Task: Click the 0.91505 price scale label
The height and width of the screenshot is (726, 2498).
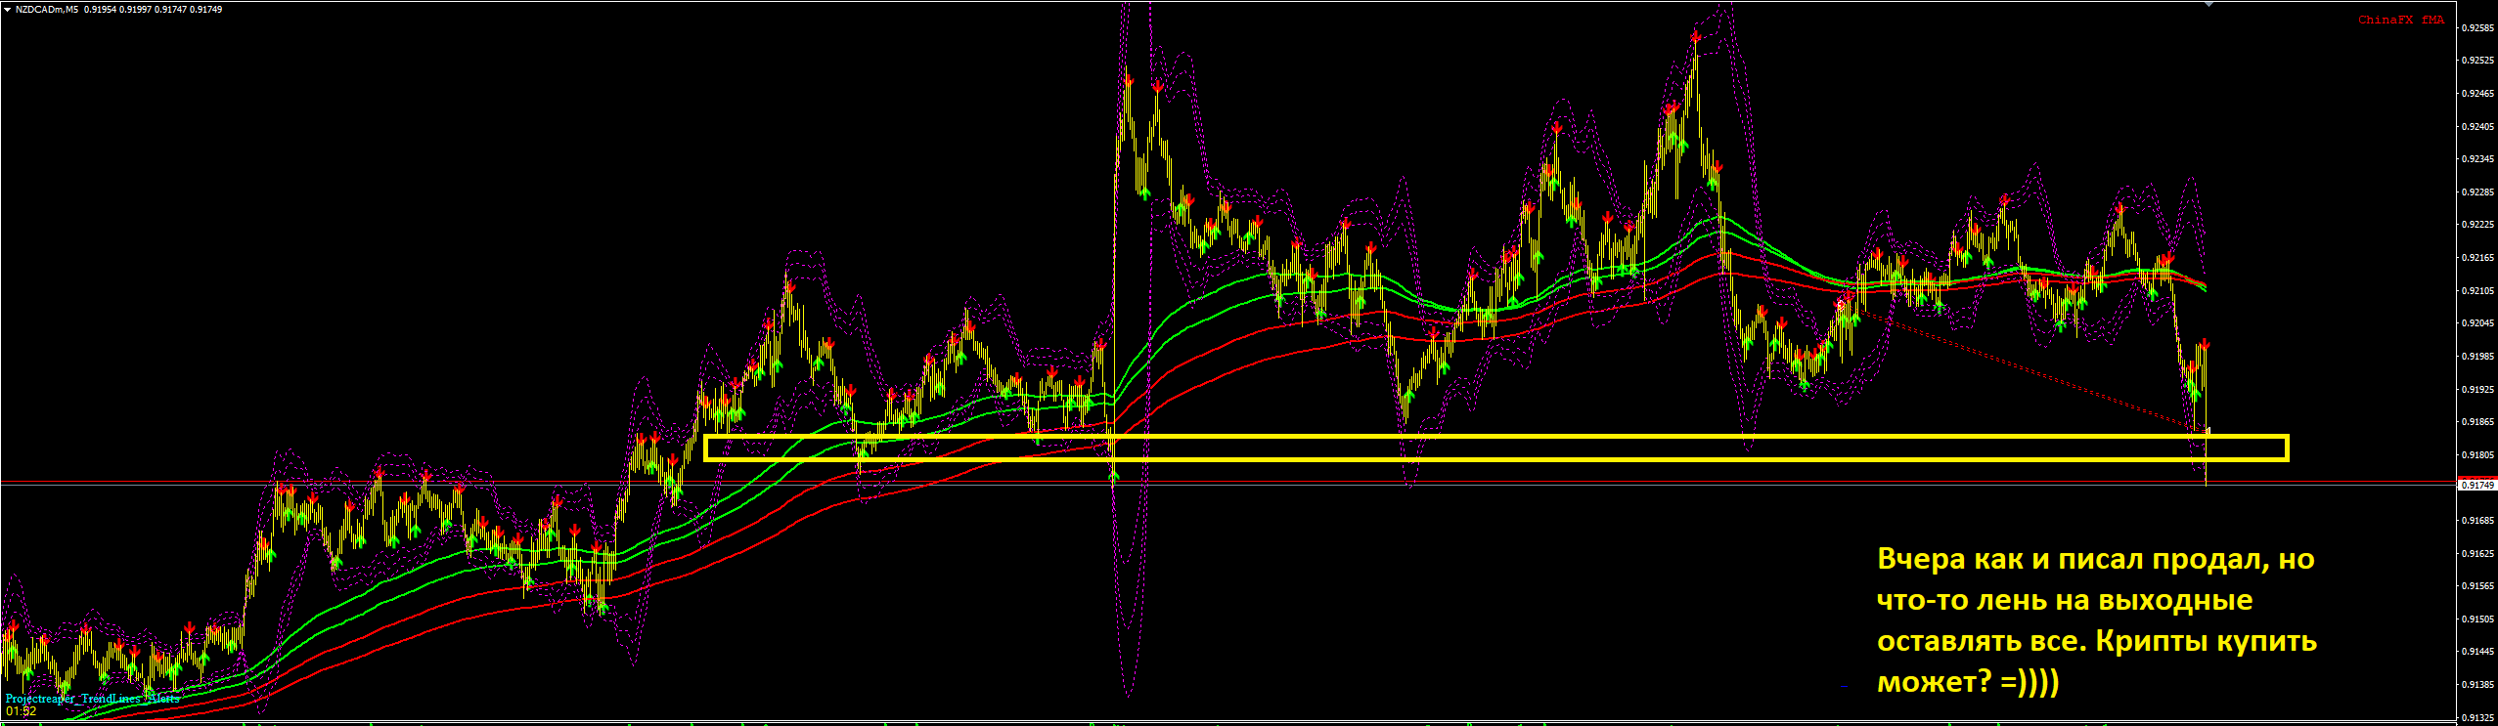Action: 2477,619
